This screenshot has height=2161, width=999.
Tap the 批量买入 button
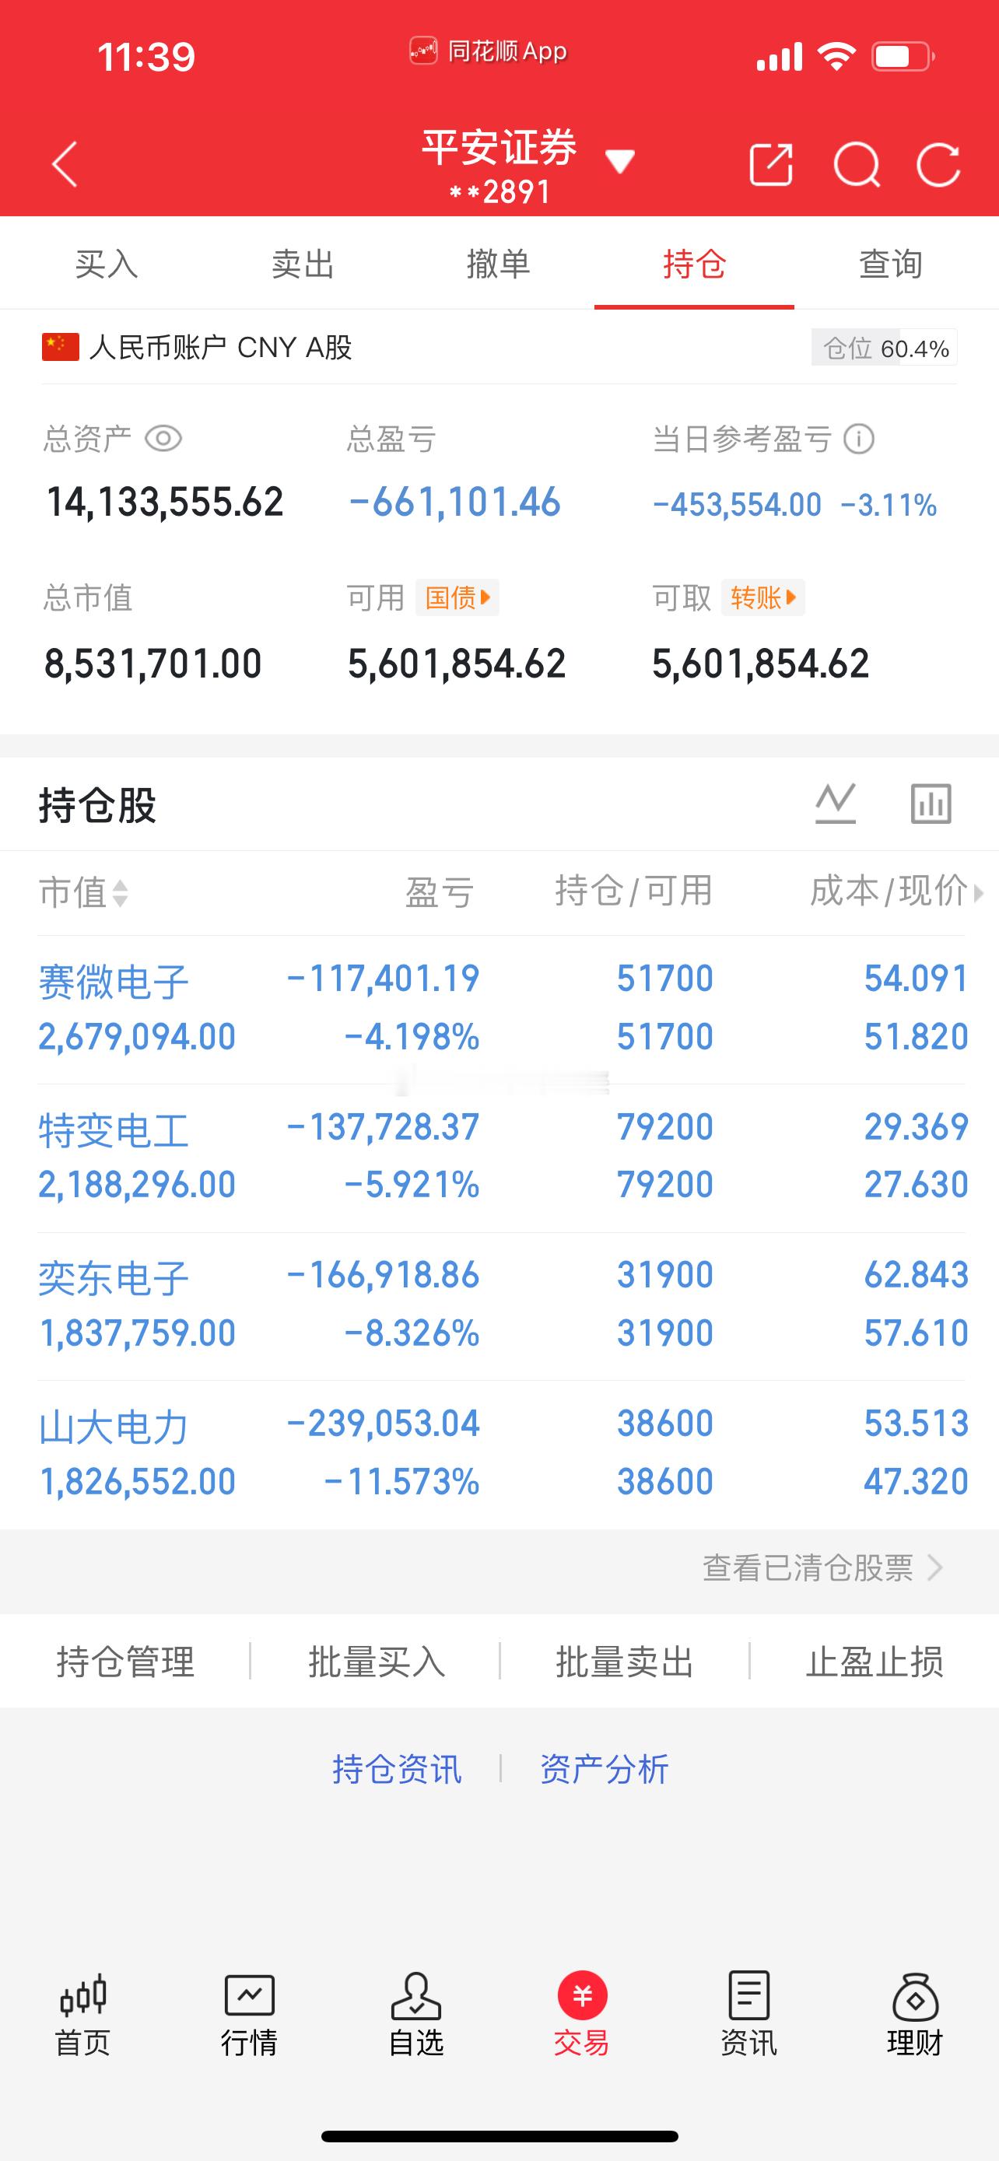[376, 1661]
